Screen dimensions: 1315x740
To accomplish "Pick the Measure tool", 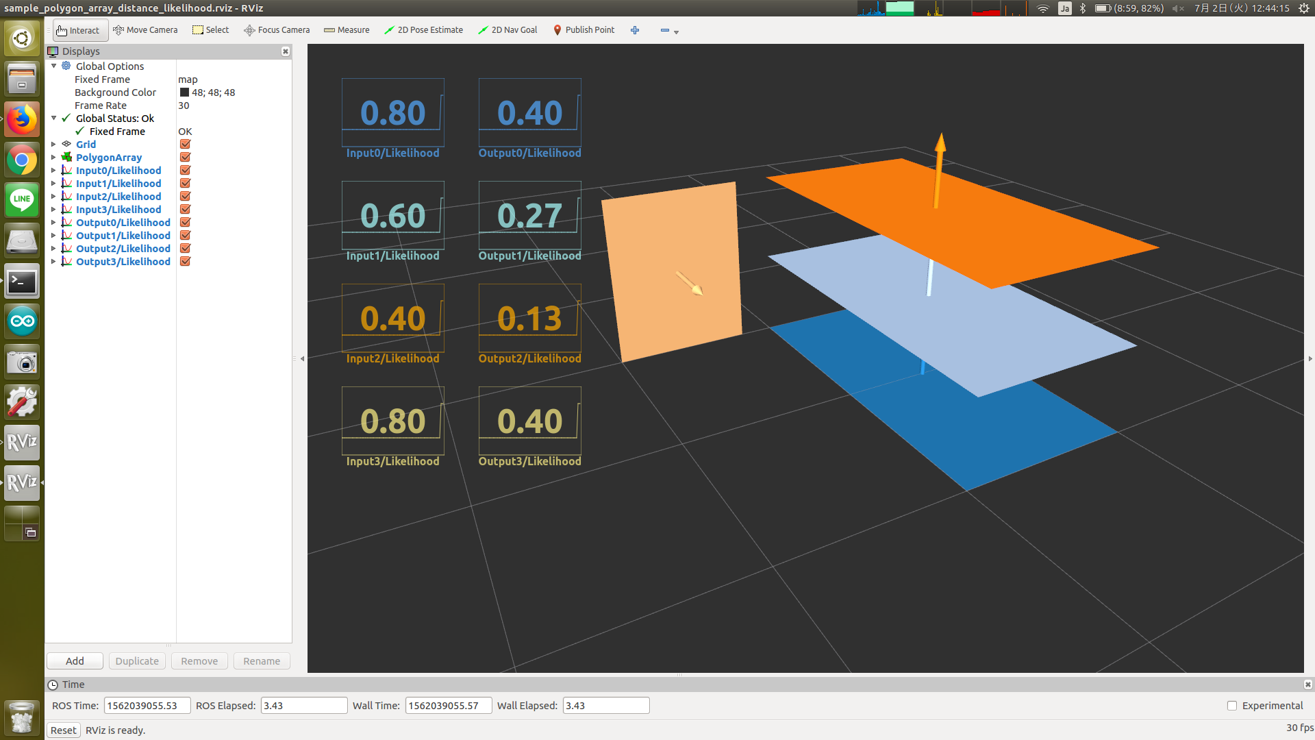I will click(x=347, y=30).
